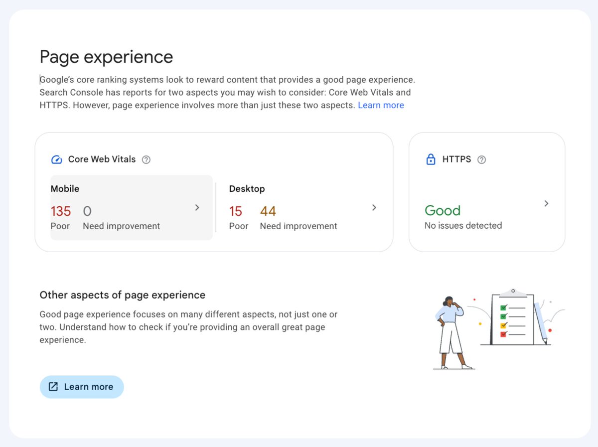Click the external-link icon on Learn more button
Viewport: 598px width, 447px height.
pyautogui.click(x=53, y=386)
